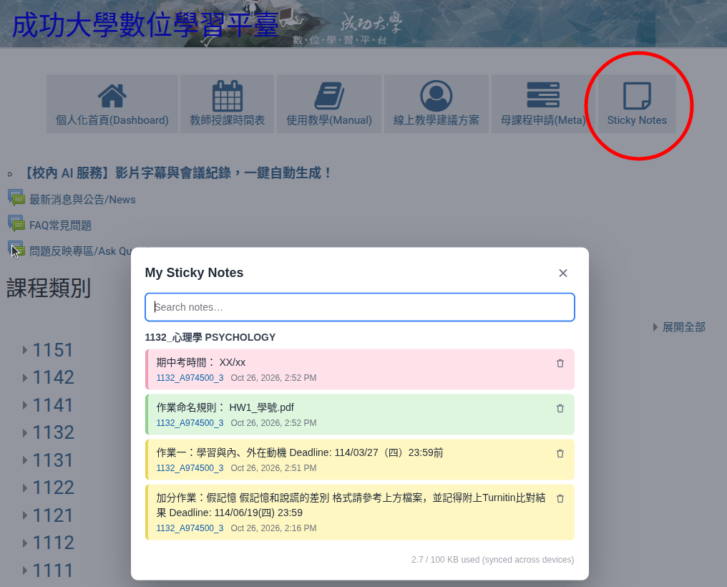Click the storage usage text 2.7 / 100 KB
This screenshot has height=587, width=727.
pos(492,560)
